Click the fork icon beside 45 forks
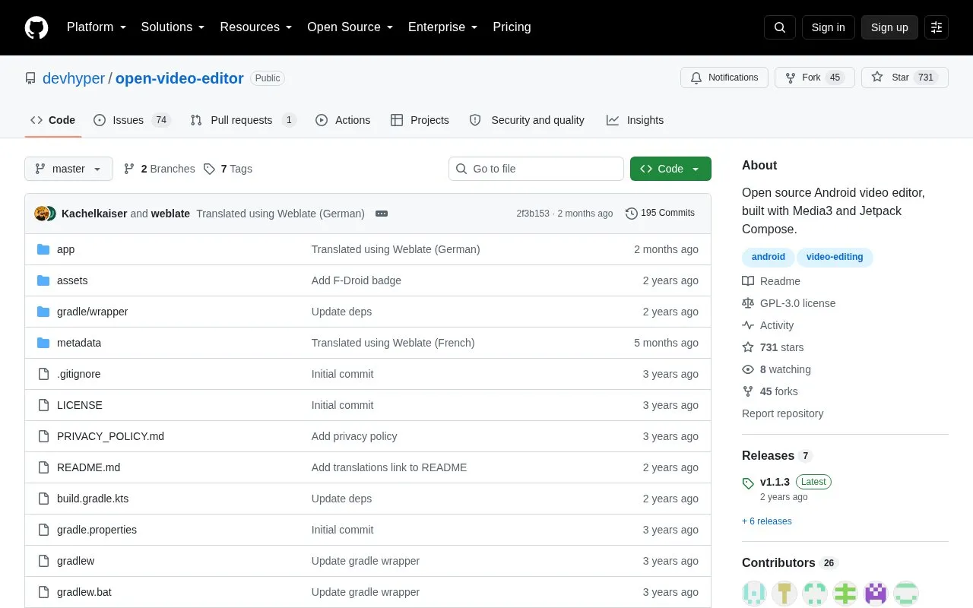This screenshot has height=608, width=973. pyautogui.click(x=748, y=391)
